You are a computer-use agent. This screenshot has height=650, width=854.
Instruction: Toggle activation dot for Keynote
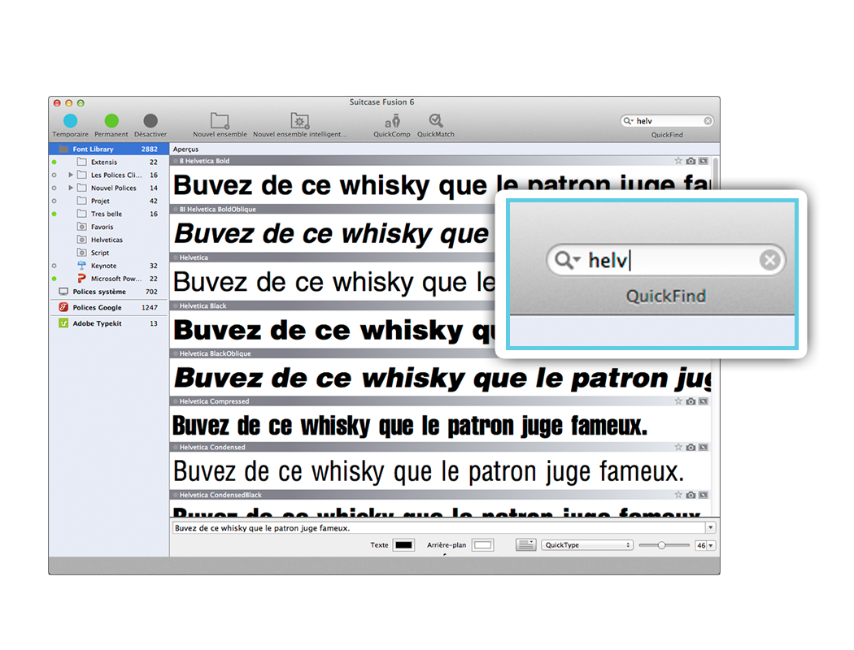pyautogui.click(x=54, y=266)
